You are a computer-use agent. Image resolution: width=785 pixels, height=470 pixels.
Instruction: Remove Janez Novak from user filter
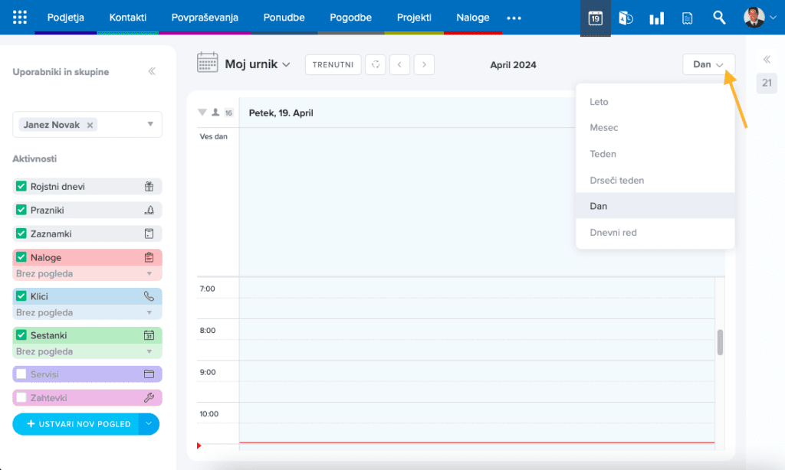[x=90, y=125]
